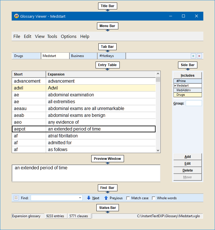This screenshot has height=230, width=215.
Task: Select the 'aeaau' short entry
Action: tap(29, 108)
